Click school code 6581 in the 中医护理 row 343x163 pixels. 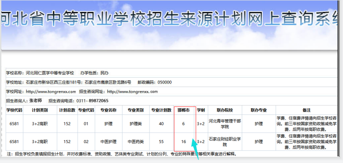[x=15, y=141]
